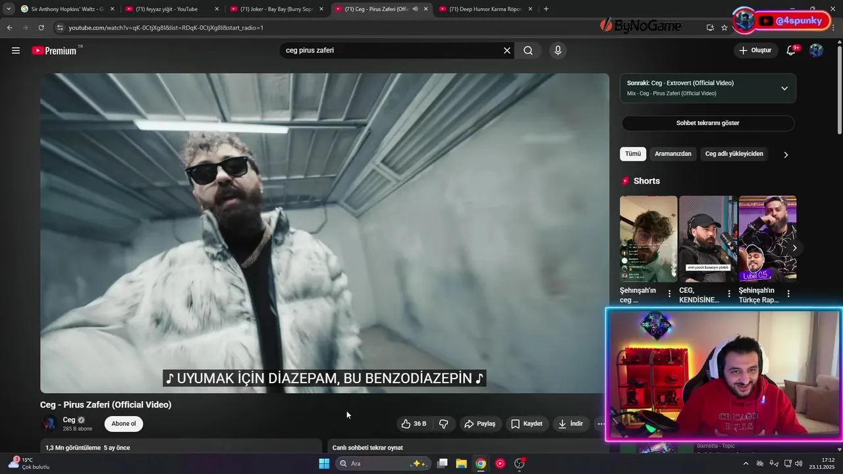This screenshot has width=843, height=474.
Task: Open options for Şehinşah'ın ceg short
Action: click(x=670, y=294)
